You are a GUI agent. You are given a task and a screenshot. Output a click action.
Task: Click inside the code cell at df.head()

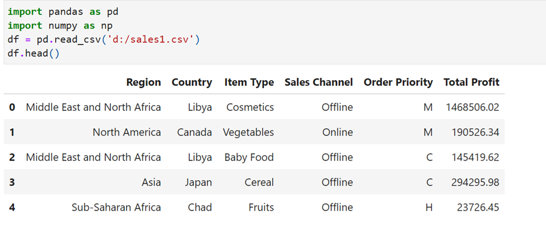coord(34,54)
